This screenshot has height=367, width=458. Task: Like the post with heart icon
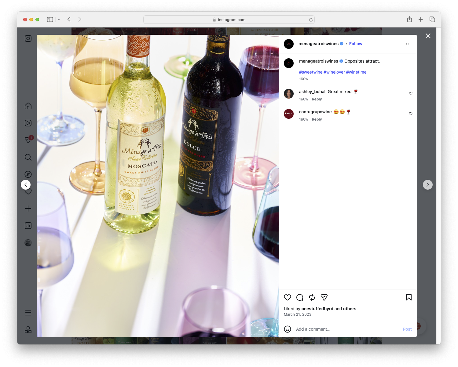point(288,297)
